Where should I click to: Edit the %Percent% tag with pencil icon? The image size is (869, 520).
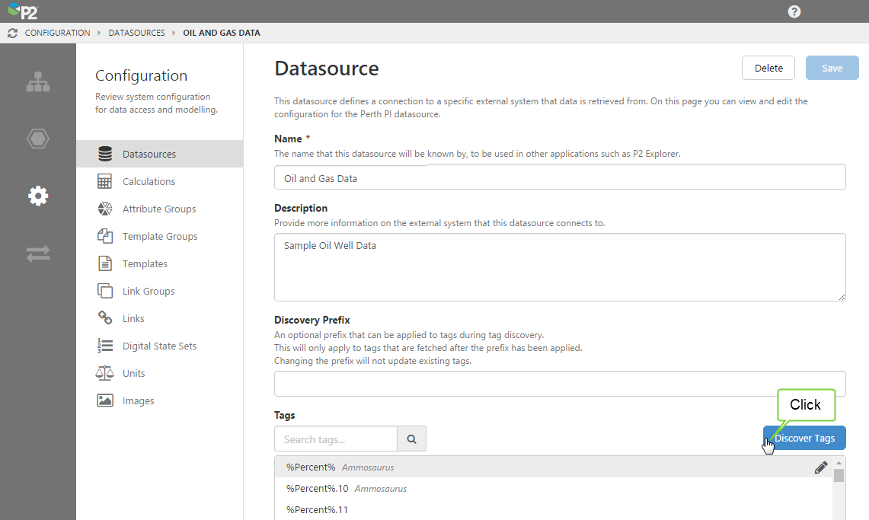pyautogui.click(x=820, y=467)
